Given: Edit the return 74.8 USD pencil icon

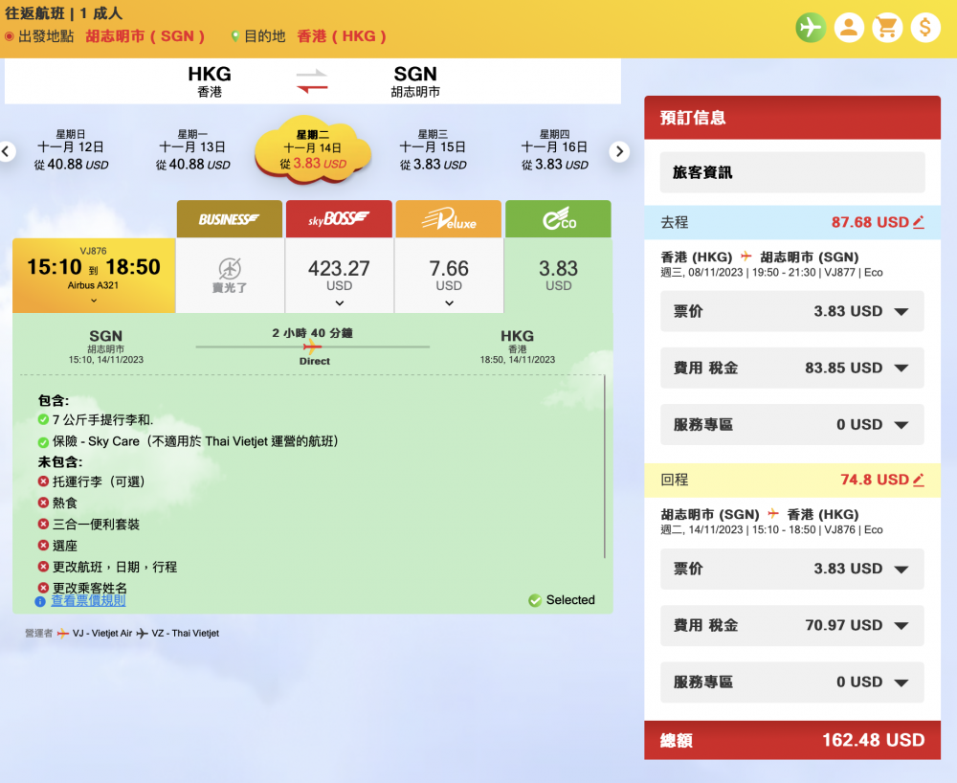Looking at the screenshot, I should tap(919, 480).
